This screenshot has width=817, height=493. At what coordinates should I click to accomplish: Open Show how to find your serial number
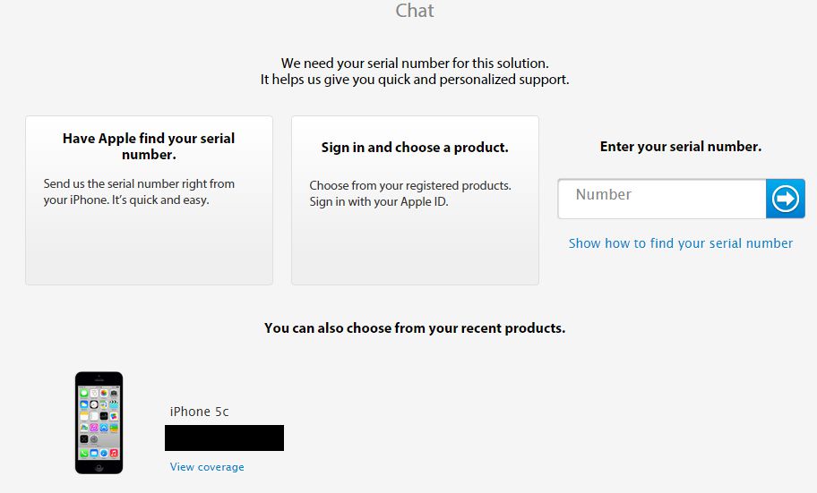coord(681,243)
